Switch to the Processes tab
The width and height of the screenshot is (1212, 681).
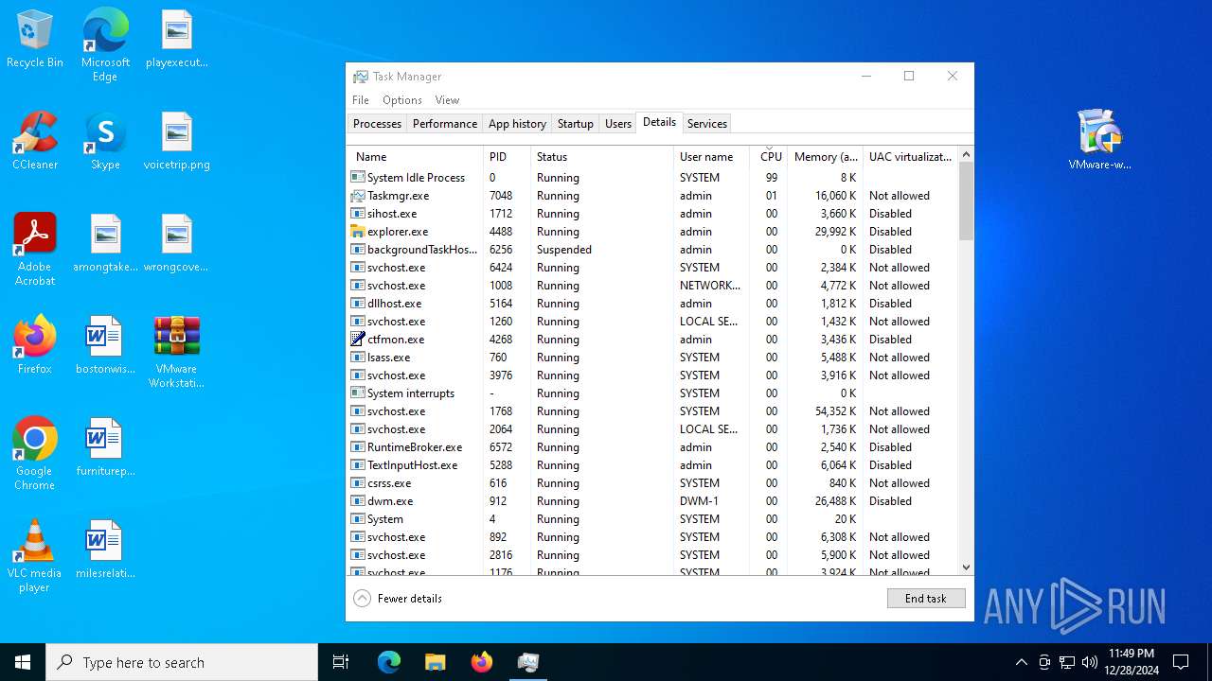pyautogui.click(x=377, y=124)
